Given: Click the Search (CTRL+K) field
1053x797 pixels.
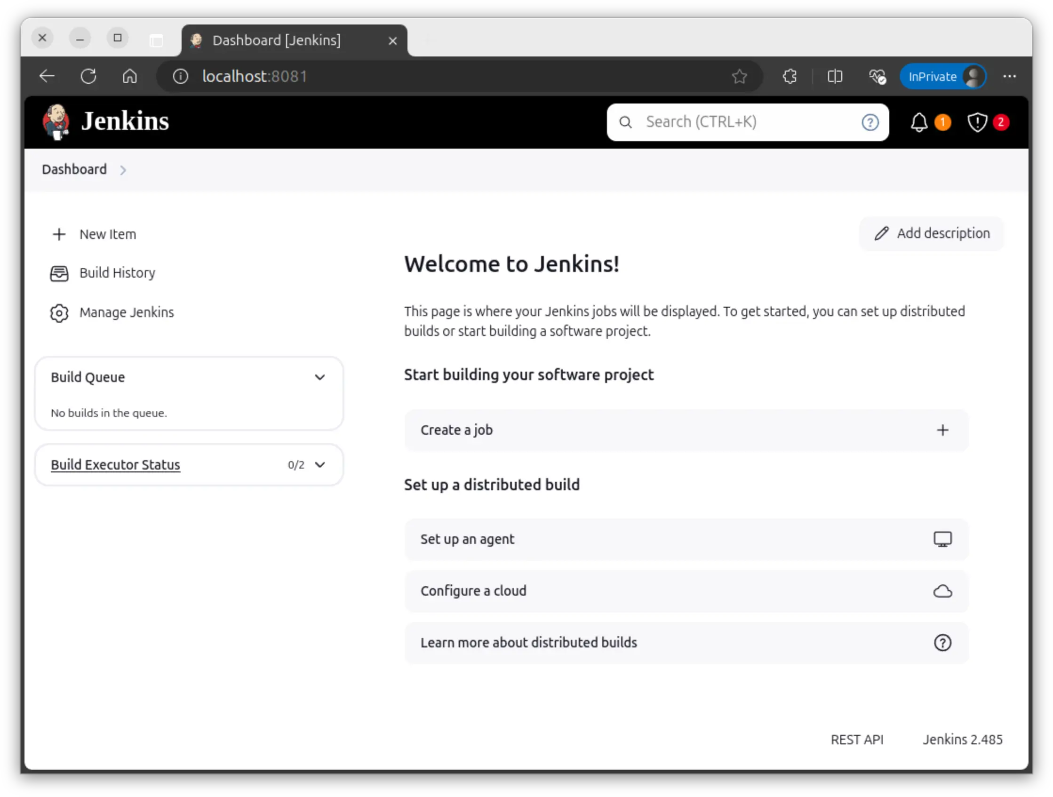Looking at the screenshot, I should pyautogui.click(x=747, y=122).
